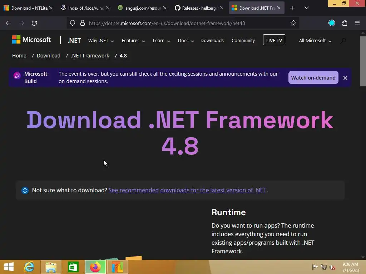The image size is (366, 274).
Task: Select the Firefox taskbar icon
Action: tap(95, 267)
